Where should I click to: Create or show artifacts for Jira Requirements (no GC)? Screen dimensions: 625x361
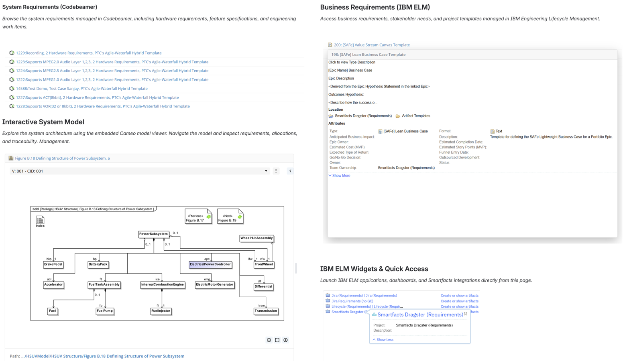point(459,301)
